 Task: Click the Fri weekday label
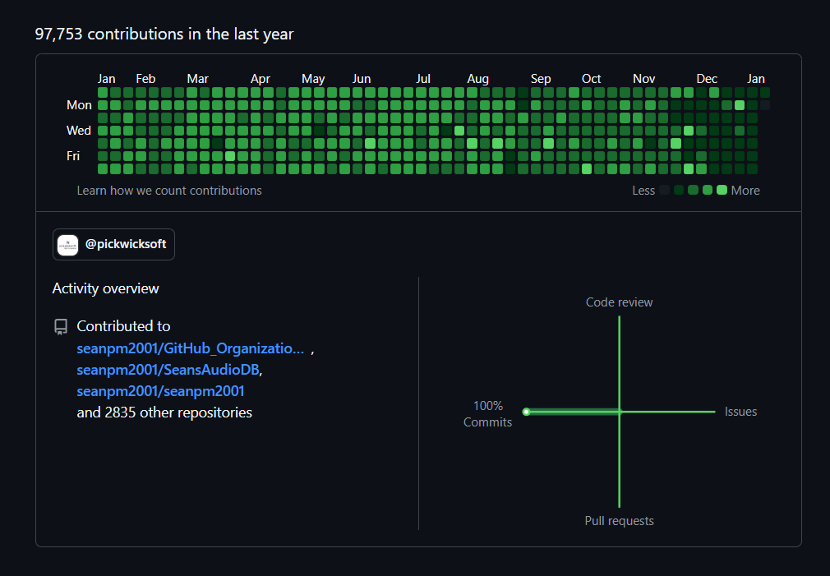point(73,155)
